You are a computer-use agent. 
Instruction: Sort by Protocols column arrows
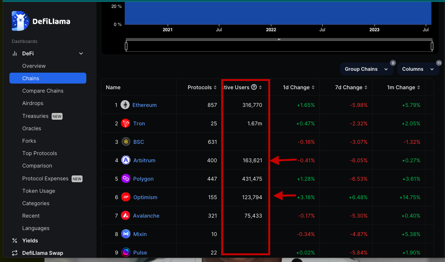pyautogui.click(x=215, y=87)
